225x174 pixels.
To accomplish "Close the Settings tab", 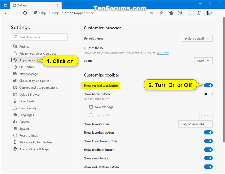I will pos(58,5).
